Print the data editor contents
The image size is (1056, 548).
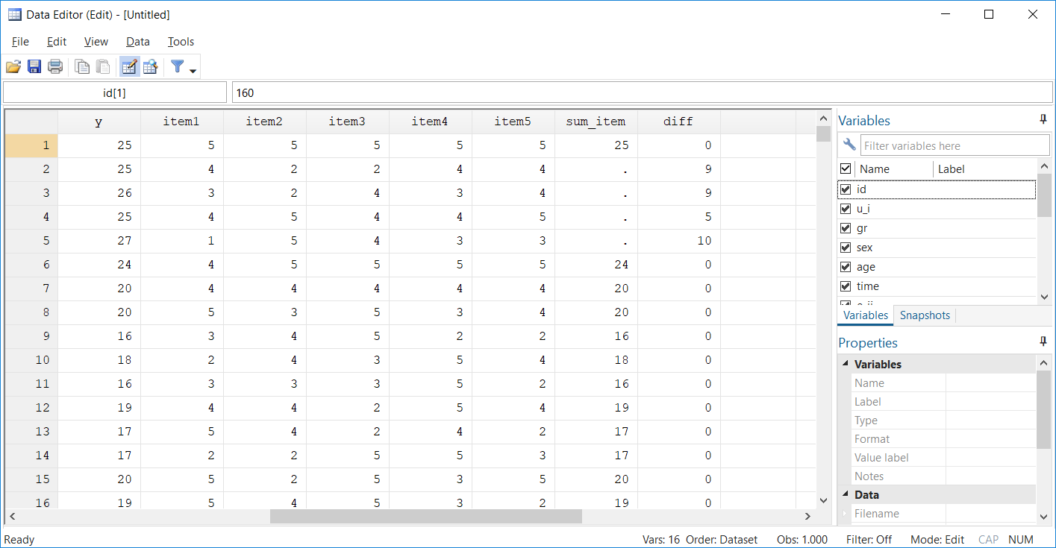pyautogui.click(x=54, y=66)
